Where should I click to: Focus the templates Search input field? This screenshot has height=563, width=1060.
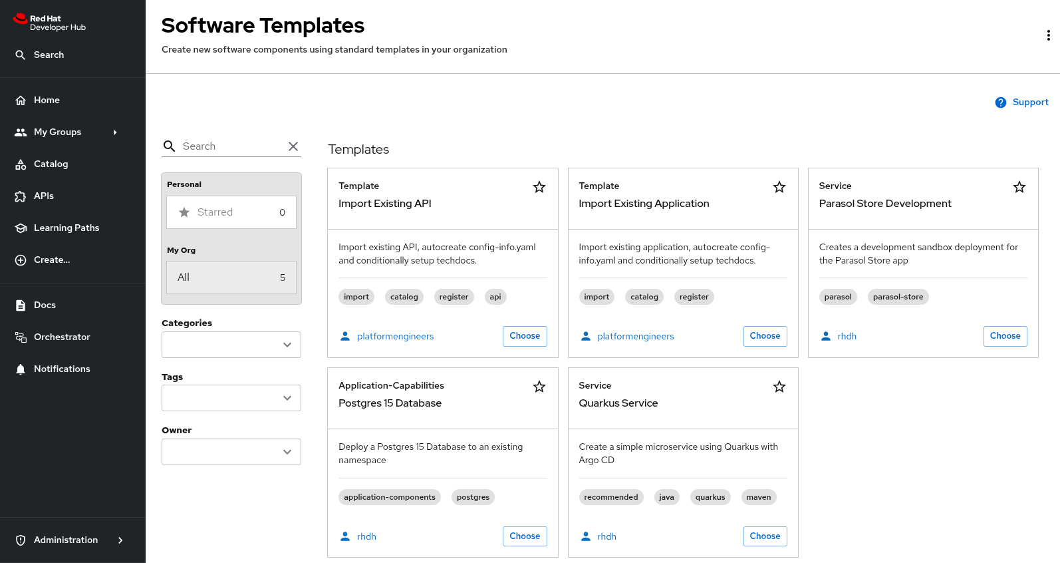click(231, 146)
